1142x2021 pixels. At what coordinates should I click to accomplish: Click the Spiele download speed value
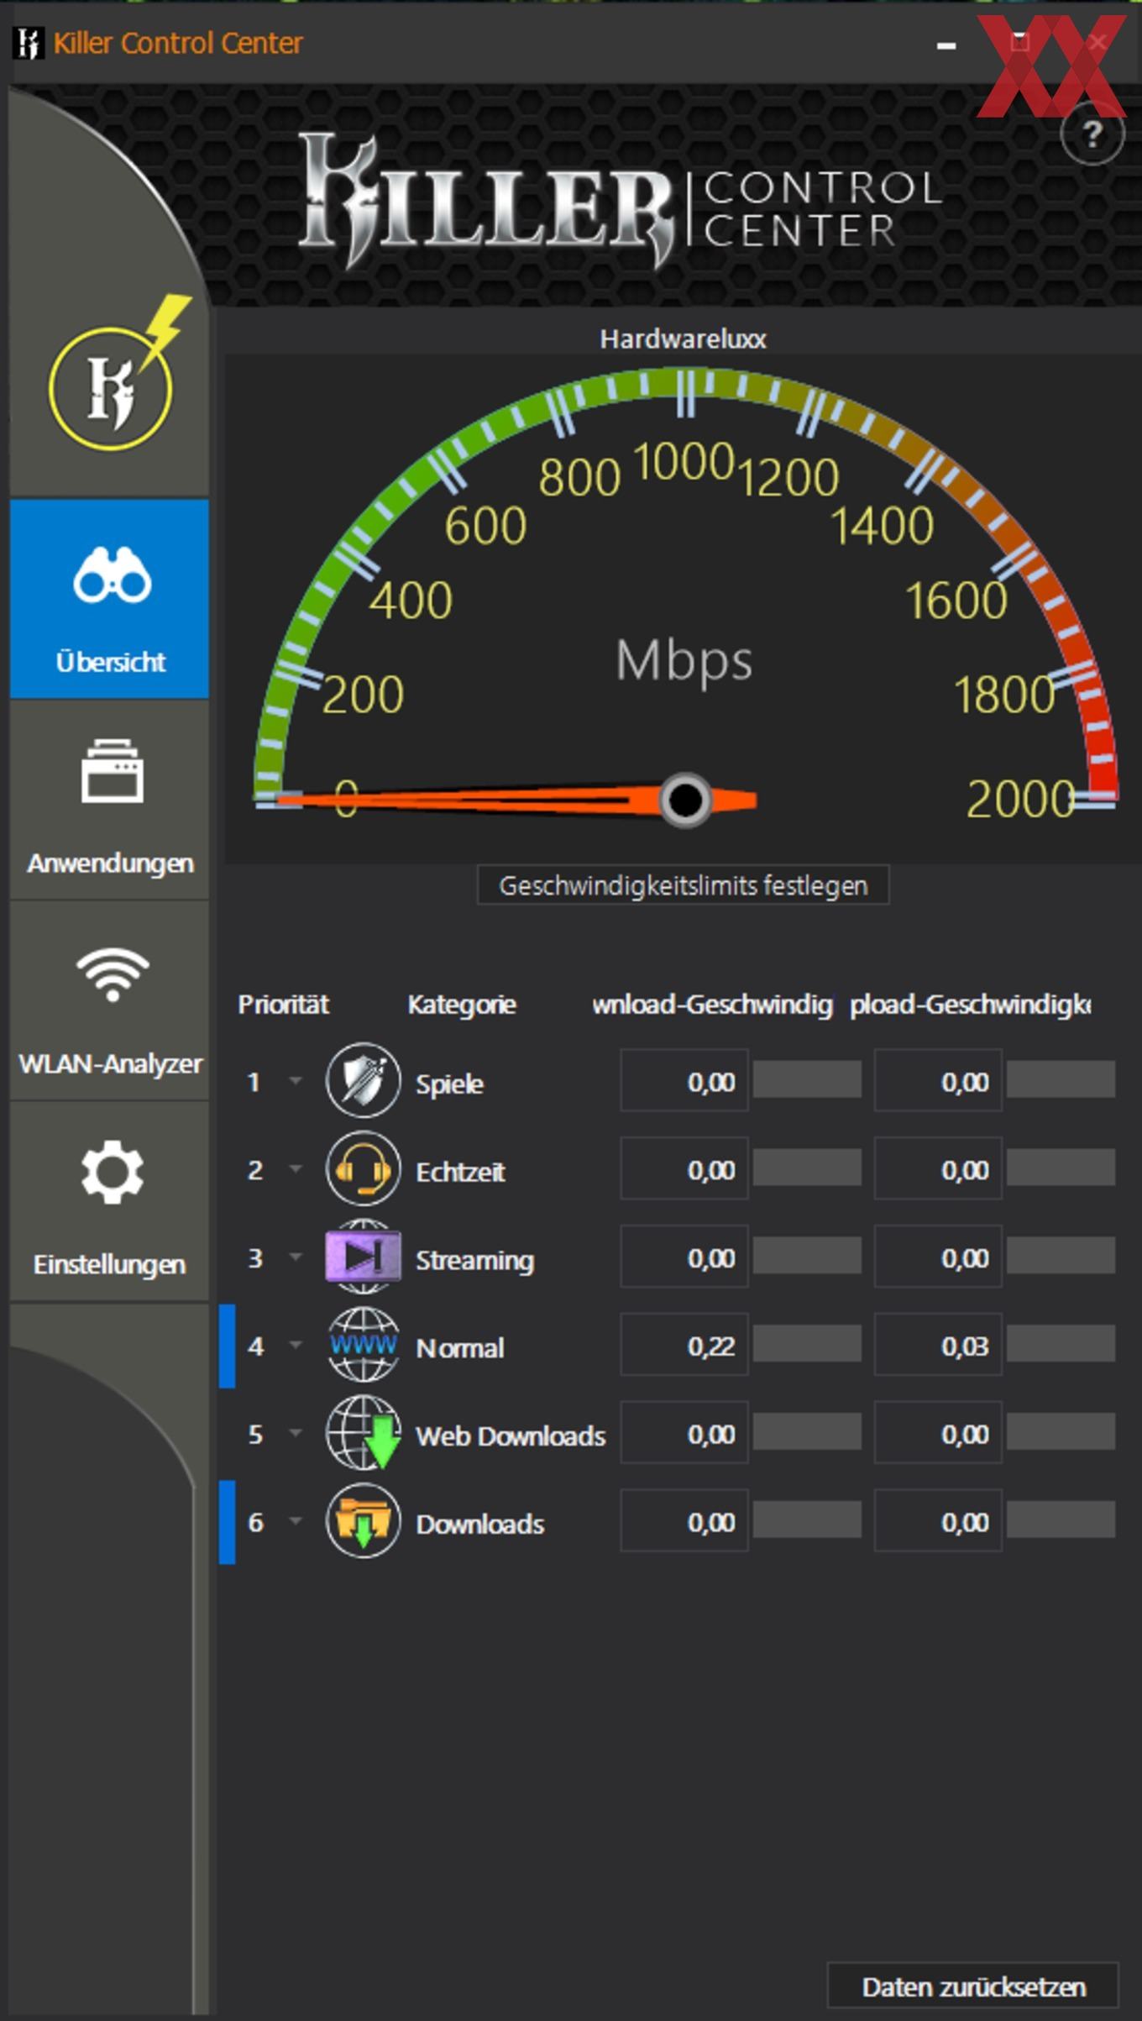click(x=684, y=1080)
